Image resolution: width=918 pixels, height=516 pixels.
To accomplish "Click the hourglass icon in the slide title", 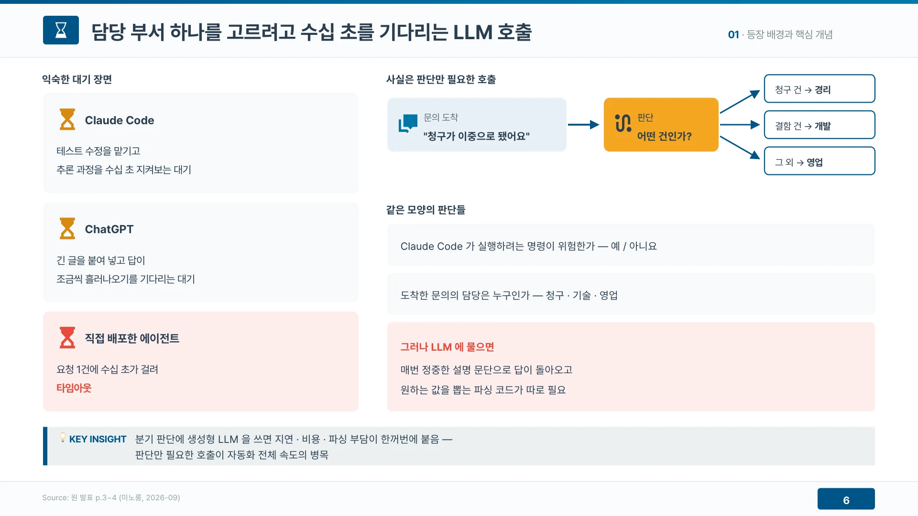I will [61, 30].
